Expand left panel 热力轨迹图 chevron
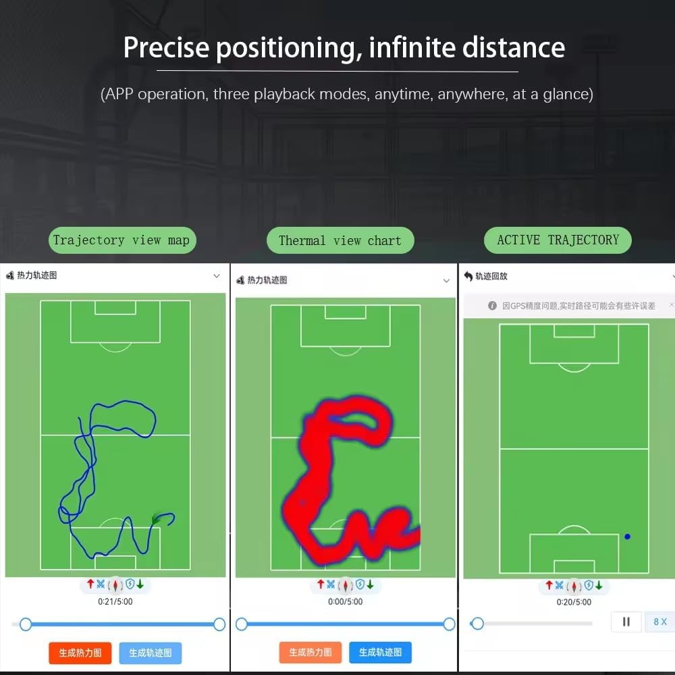The image size is (675, 675). point(217,275)
